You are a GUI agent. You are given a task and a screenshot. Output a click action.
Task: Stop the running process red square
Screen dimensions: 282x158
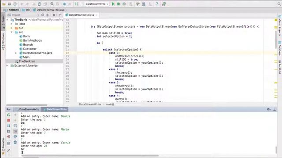click(8, 120)
